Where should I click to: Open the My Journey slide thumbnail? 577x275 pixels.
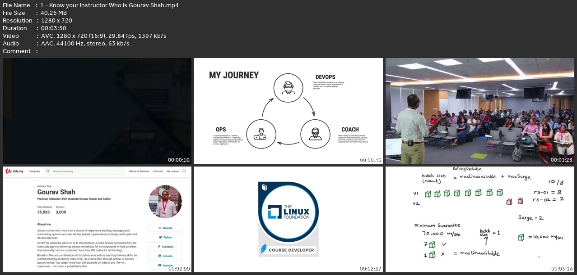pos(288,111)
